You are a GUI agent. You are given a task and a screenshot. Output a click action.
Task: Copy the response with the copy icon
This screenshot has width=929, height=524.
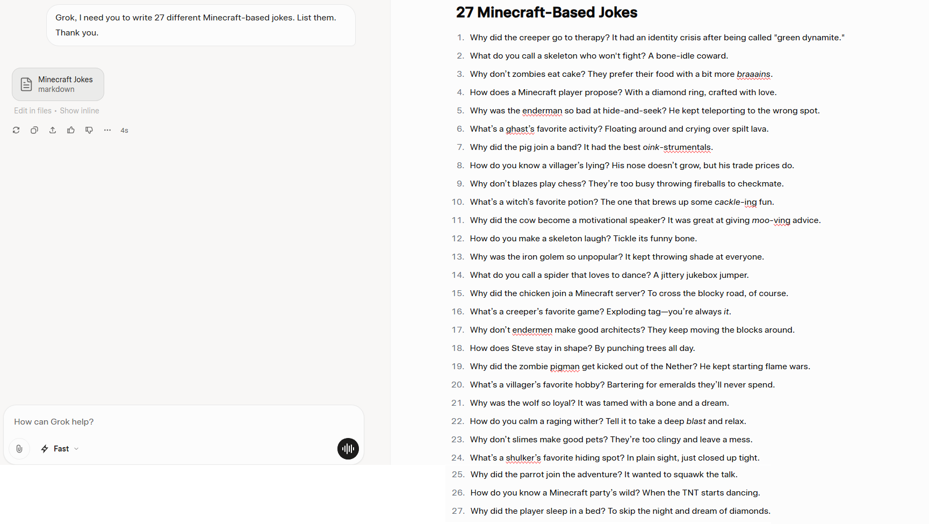tap(34, 130)
